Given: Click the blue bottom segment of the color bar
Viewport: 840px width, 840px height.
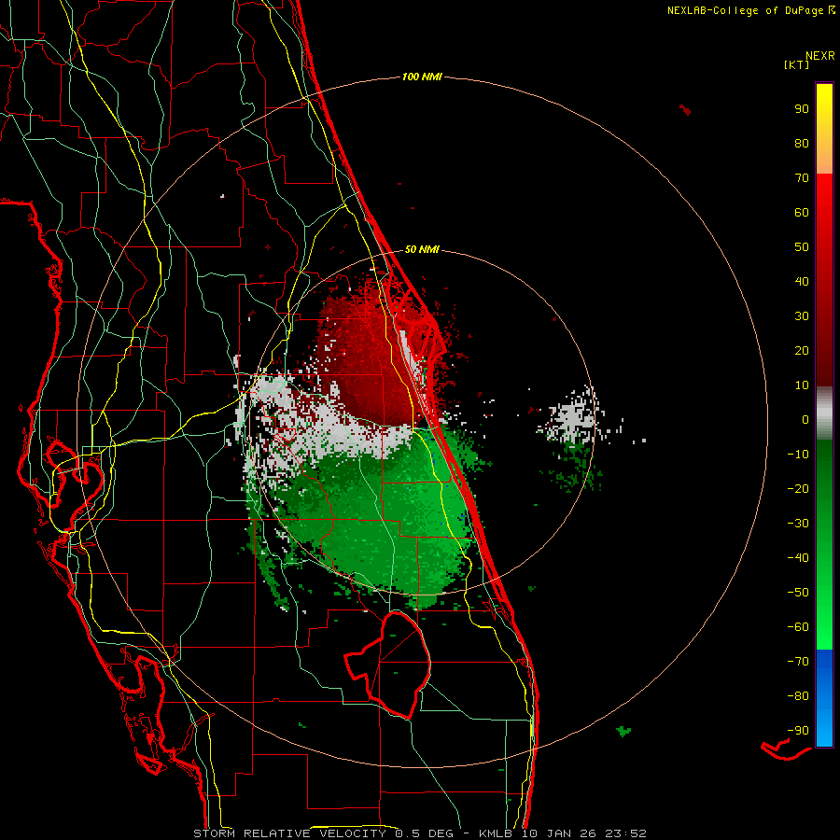Looking at the screenshot, I should point(824,698).
